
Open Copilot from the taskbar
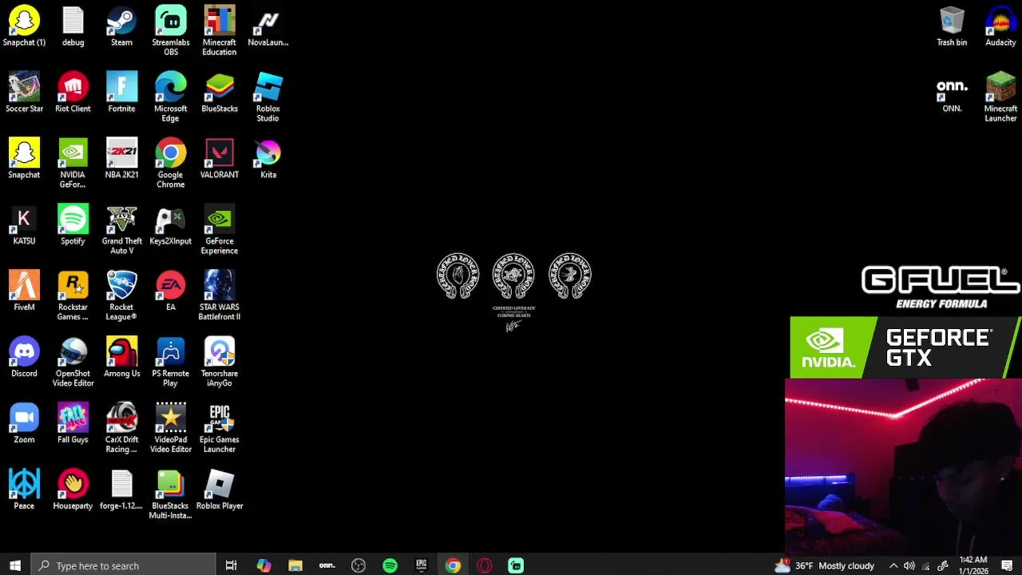pos(263,565)
